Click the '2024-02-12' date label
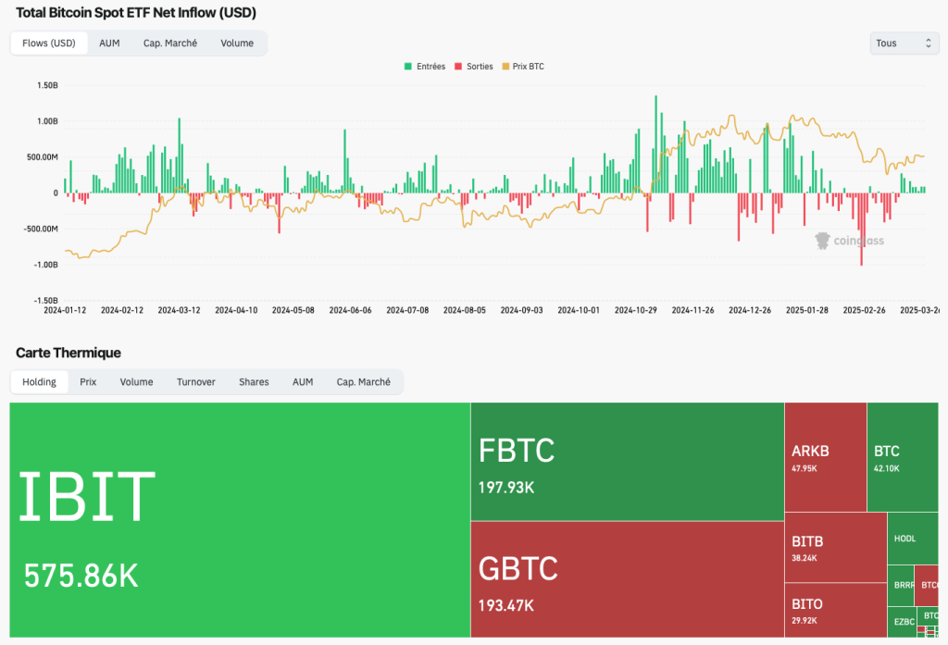The height and width of the screenshot is (645, 948). click(x=122, y=310)
